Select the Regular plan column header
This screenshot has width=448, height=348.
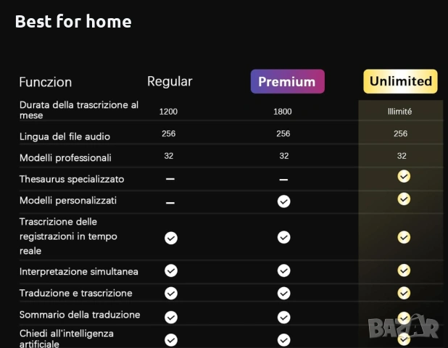[170, 81]
